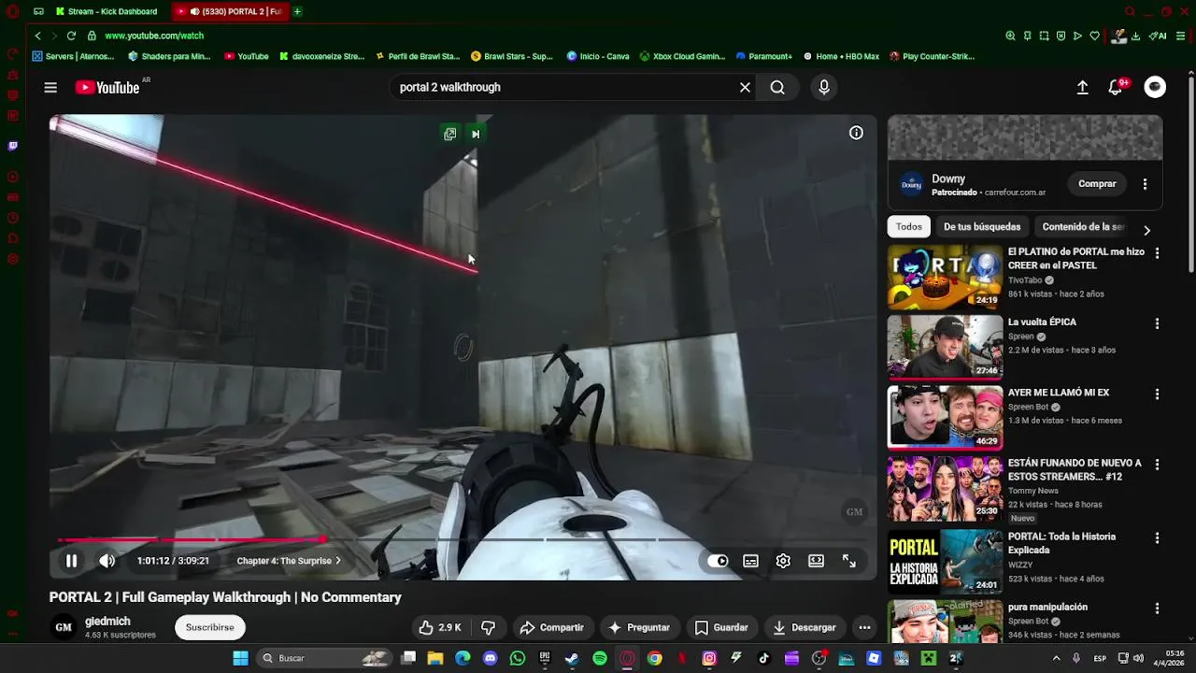Click the Descargar download button
The width and height of the screenshot is (1196, 673).
coord(804,627)
